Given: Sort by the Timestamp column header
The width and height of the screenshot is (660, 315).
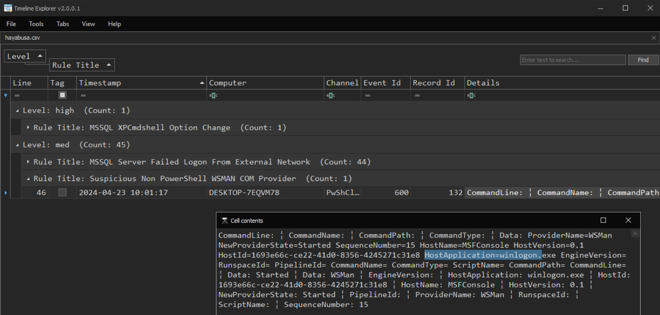Looking at the screenshot, I should point(142,83).
